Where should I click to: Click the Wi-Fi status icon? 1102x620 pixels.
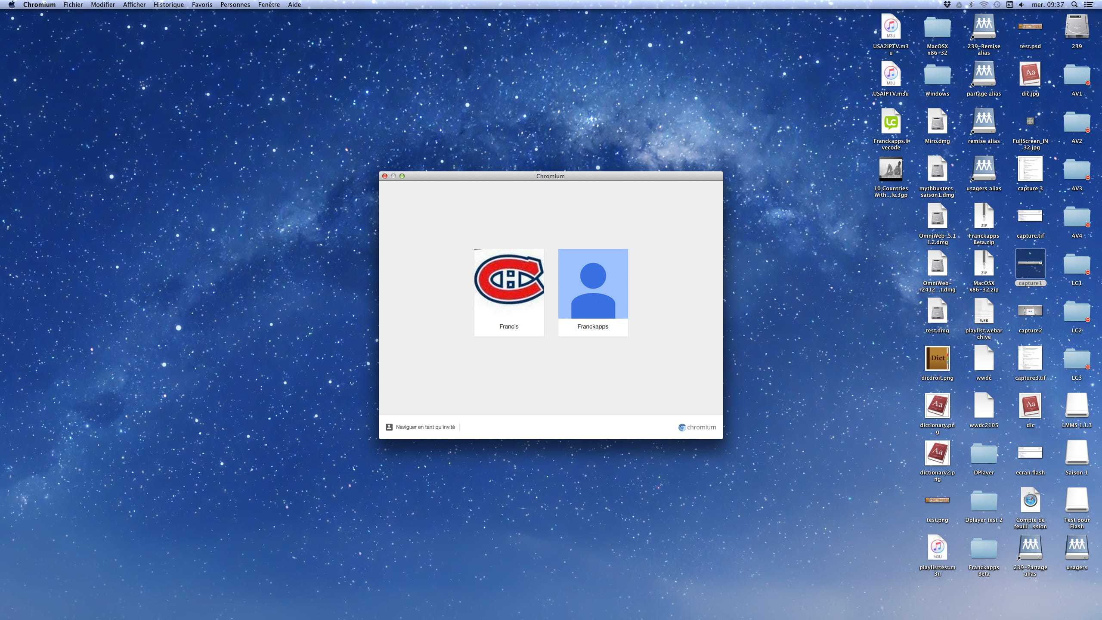[984, 5]
